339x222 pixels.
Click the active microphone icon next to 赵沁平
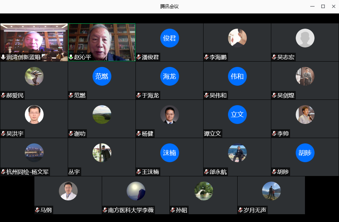(x=71, y=57)
